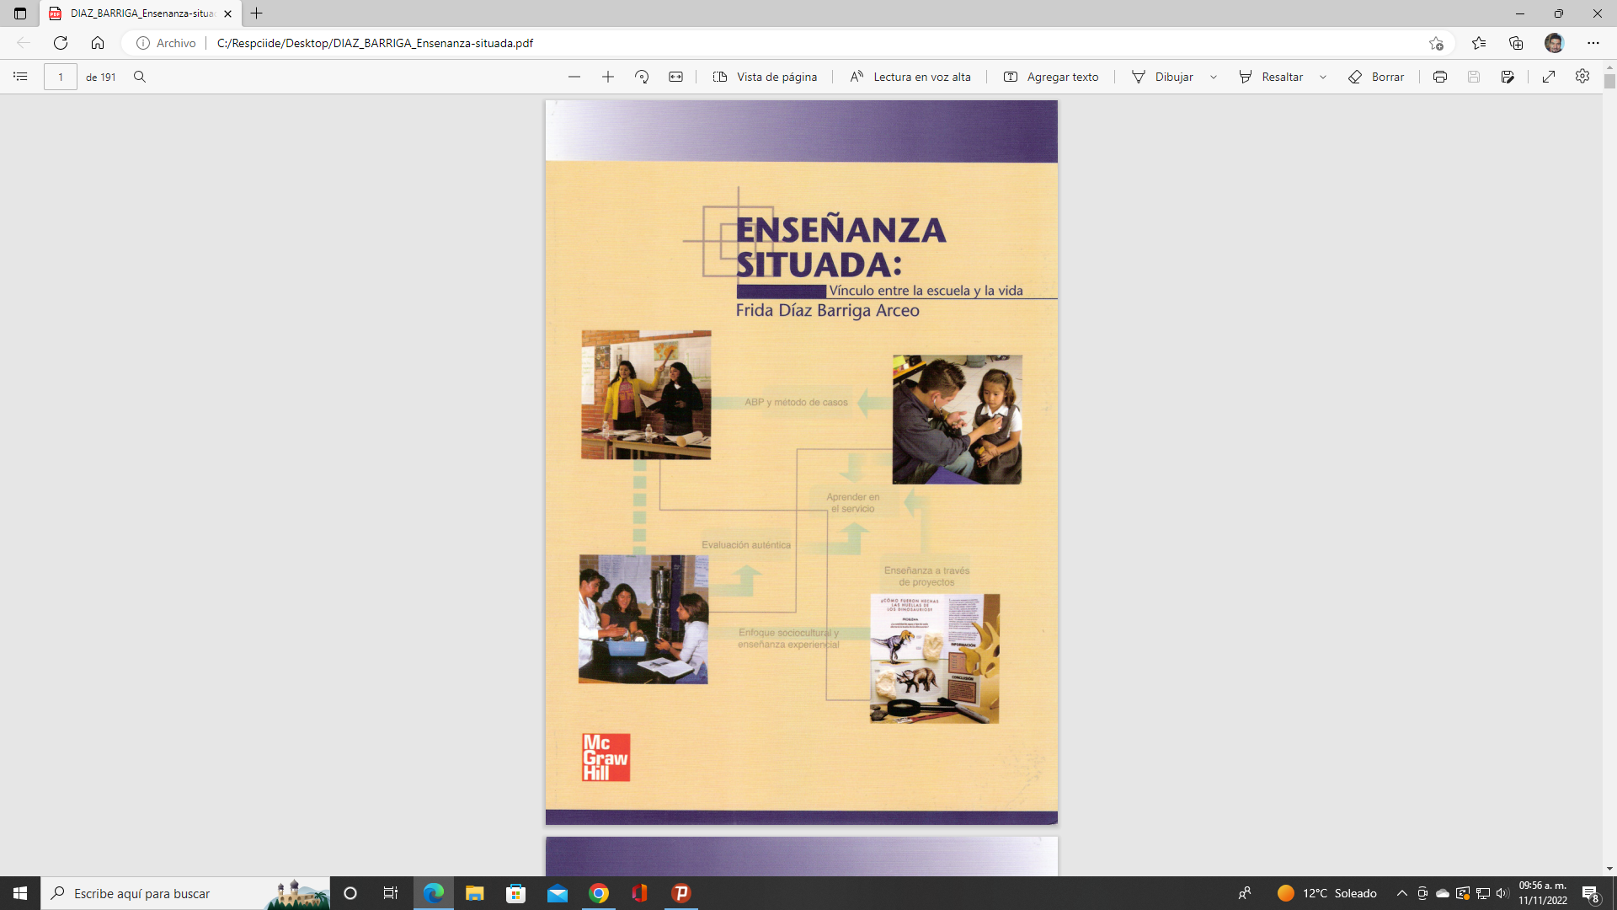Open Chrome from the taskbar
1617x910 pixels.
coord(599,893)
